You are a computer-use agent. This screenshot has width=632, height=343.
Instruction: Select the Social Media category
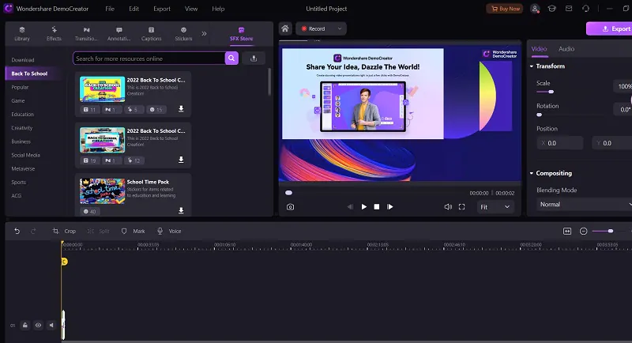point(25,155)
